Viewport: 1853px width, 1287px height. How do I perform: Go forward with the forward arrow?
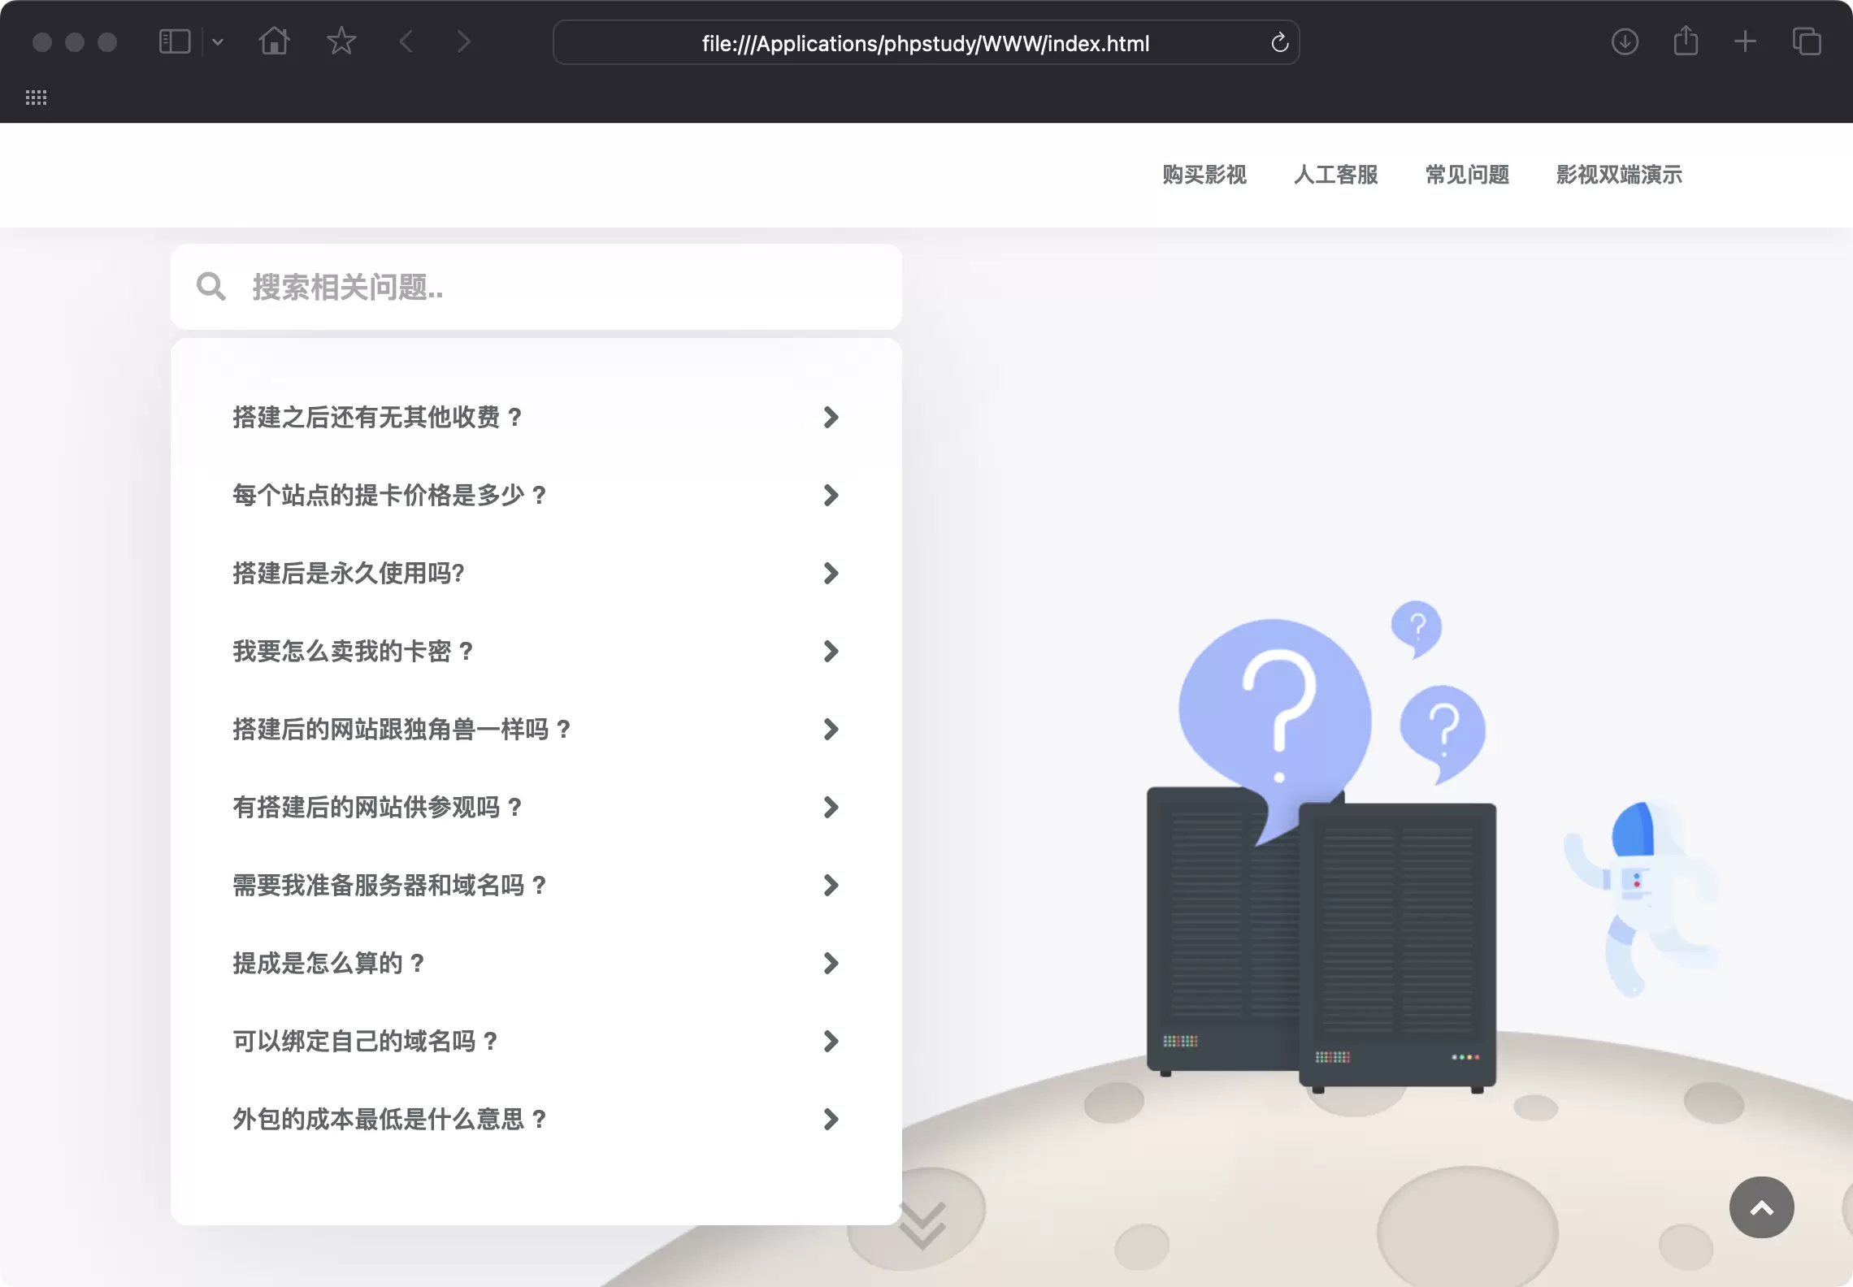(x=463, y=41)
